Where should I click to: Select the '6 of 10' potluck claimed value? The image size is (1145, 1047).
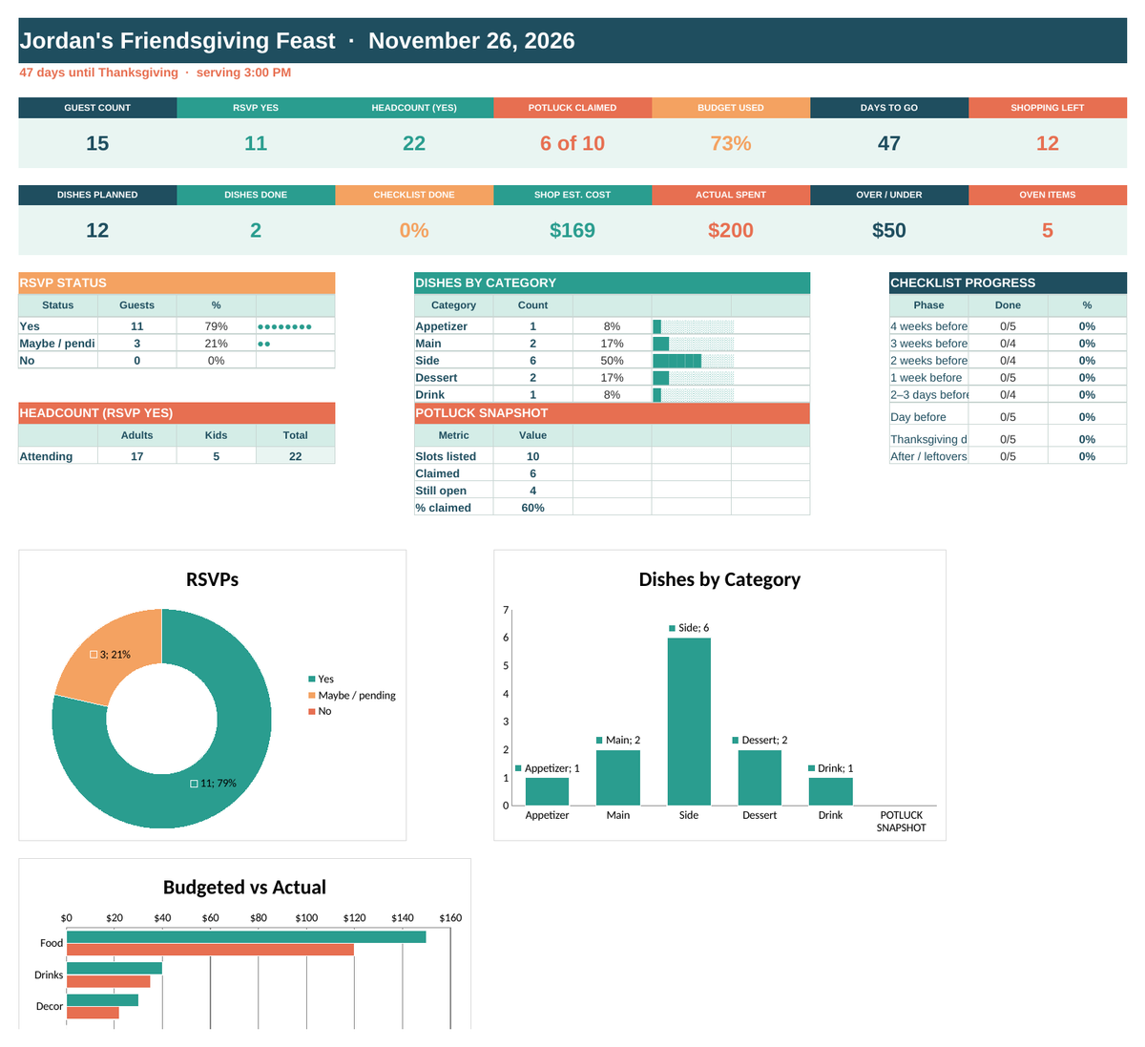click(x=572, y=143)
